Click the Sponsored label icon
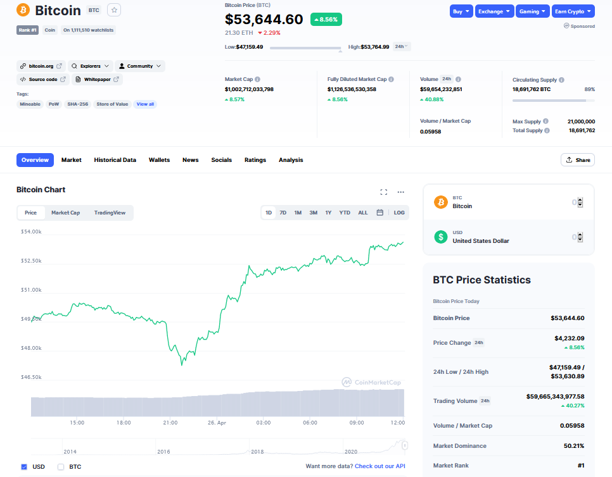The width and height of the screenshot is (612, 477). (566, 26)
